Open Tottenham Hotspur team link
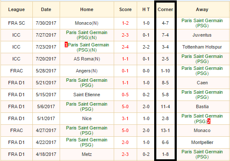 (x=202, y=47)
